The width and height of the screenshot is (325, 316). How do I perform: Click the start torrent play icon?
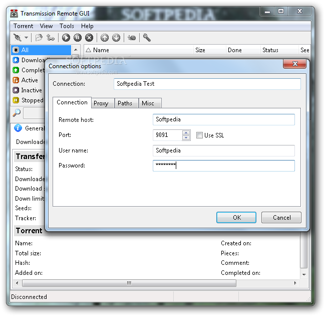pyautogui.click(x=66, y=38)
